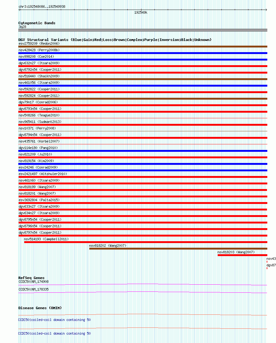Click the magenta NM_178335 gene track line
Viewport: 276px width, 343px height.
[x=143, y=292]
